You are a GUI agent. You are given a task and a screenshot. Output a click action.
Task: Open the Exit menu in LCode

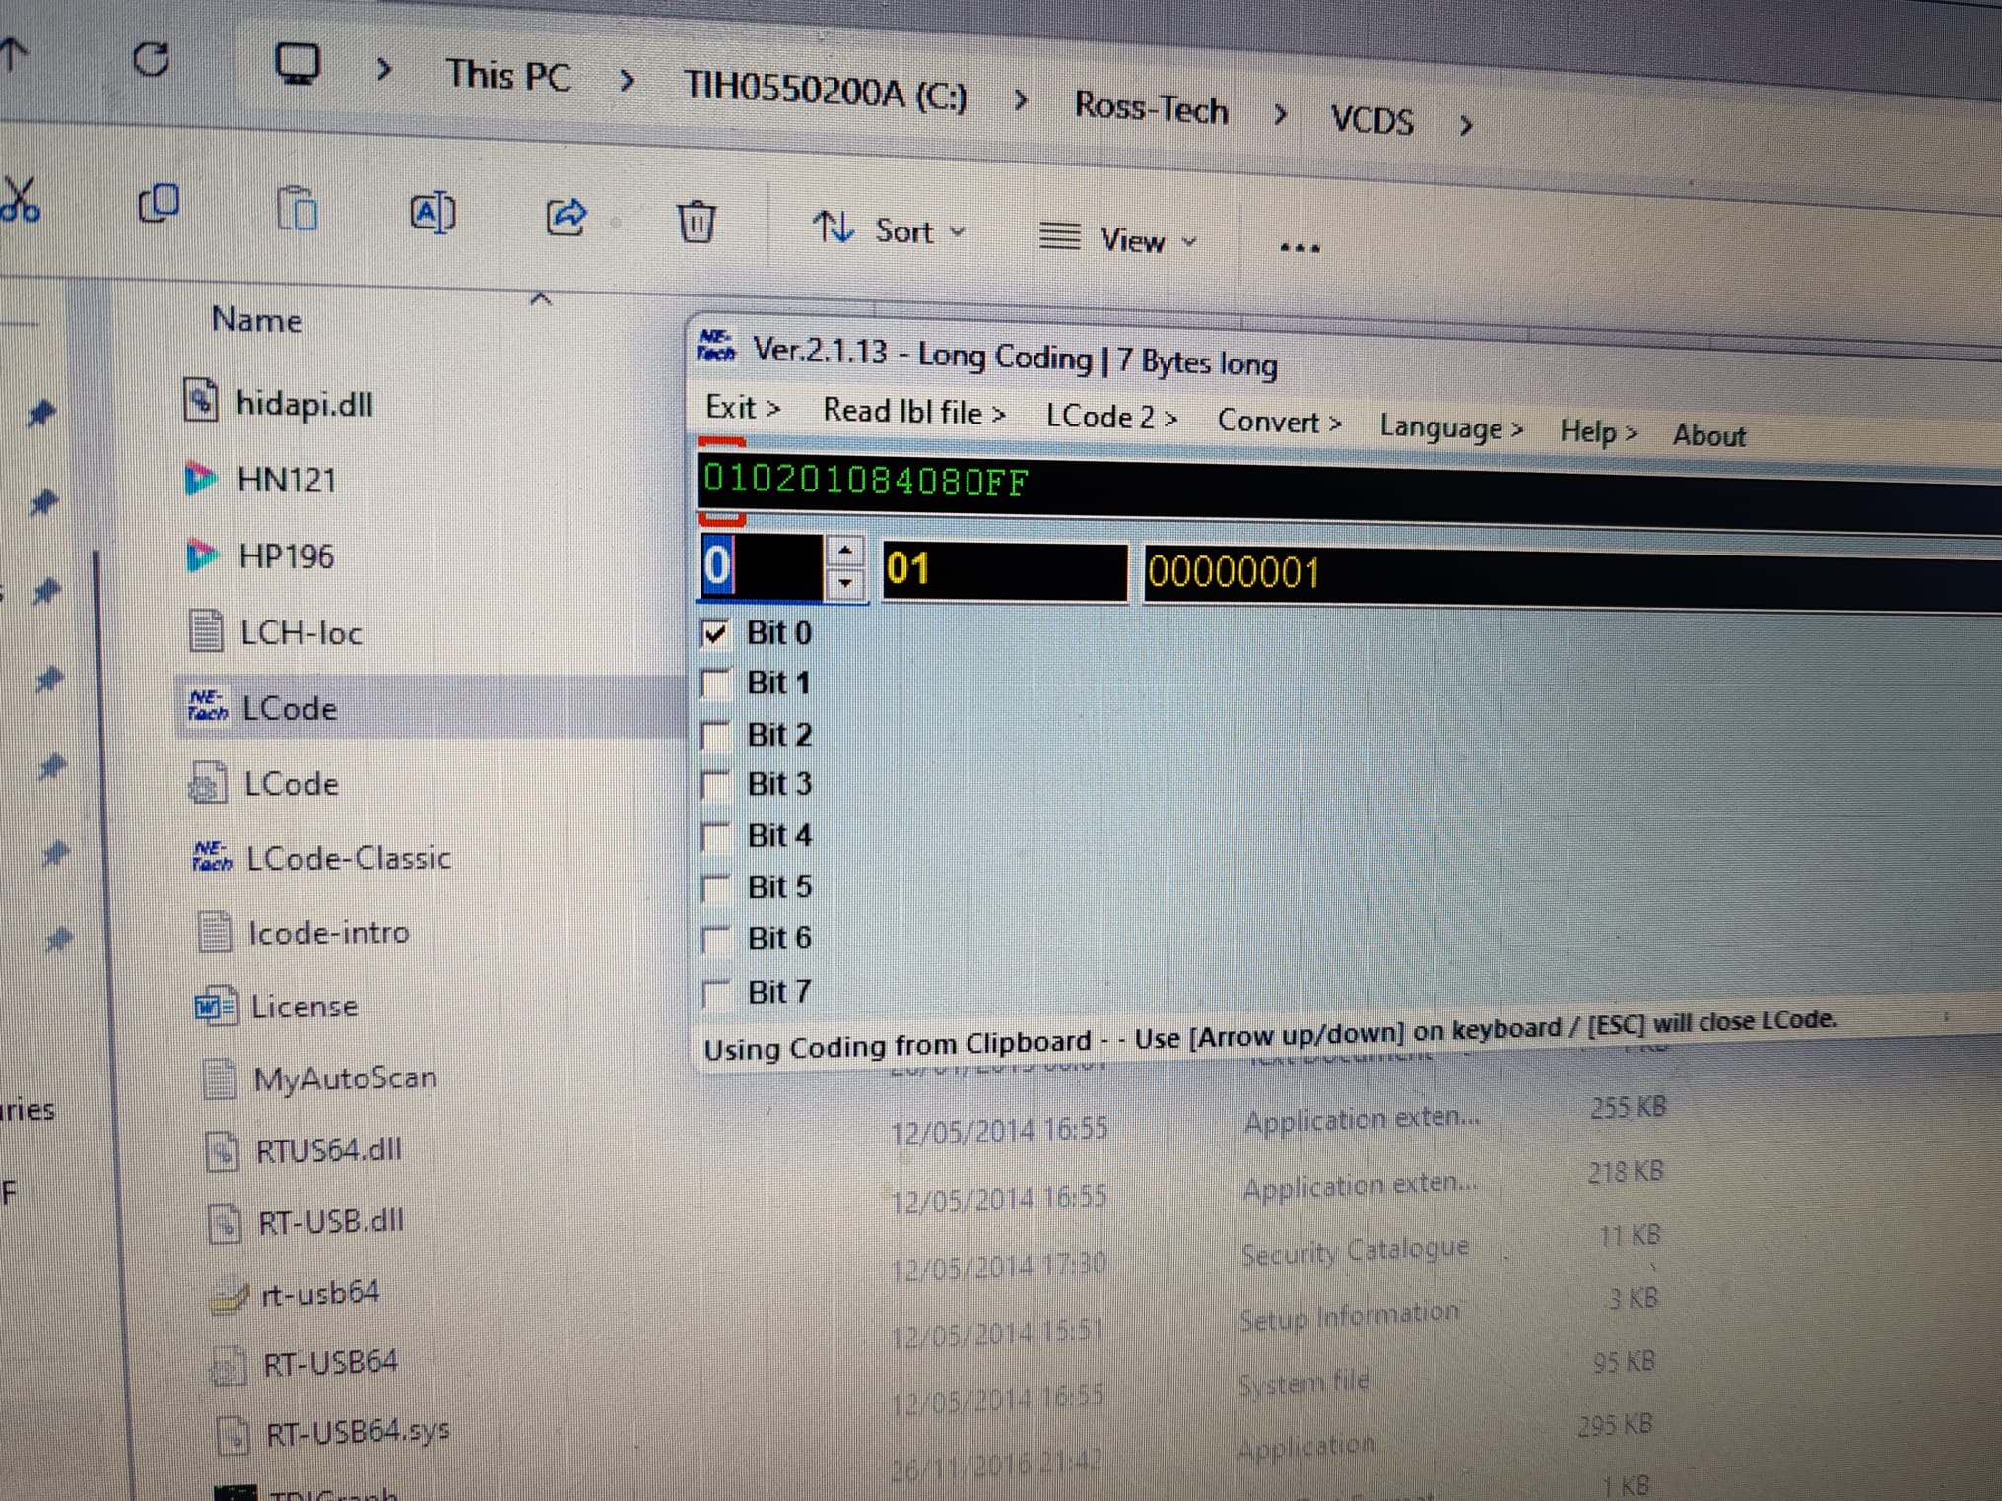tap(743, 407)
